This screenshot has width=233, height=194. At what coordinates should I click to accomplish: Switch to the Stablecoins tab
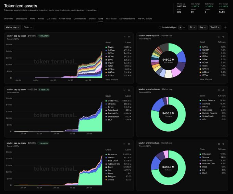(x=21, y=19)
